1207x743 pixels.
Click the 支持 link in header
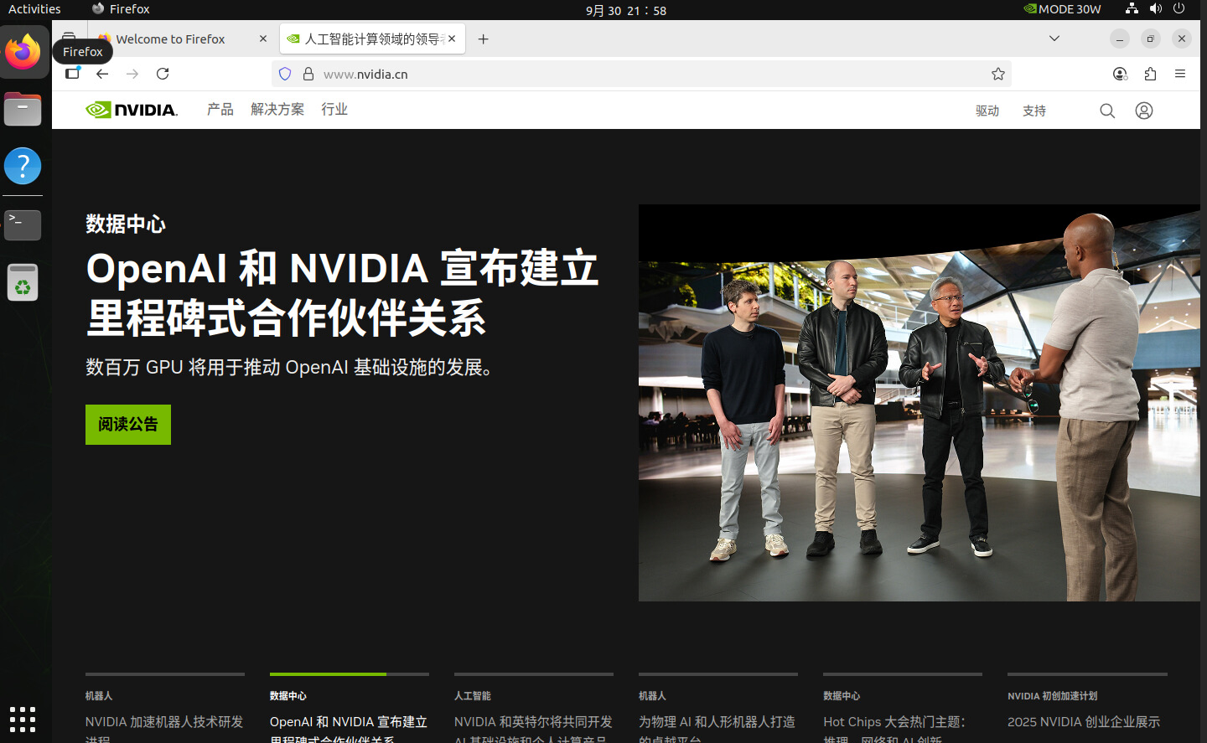pos(1034,111)
